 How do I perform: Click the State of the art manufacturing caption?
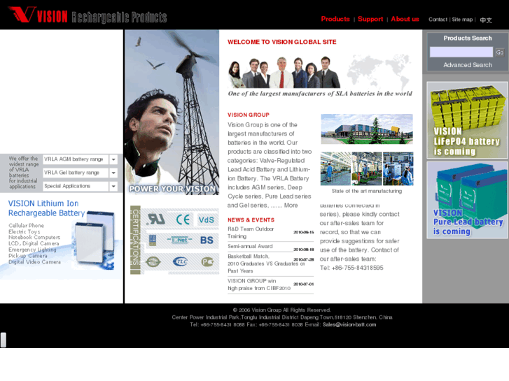[x=367, y=191]
